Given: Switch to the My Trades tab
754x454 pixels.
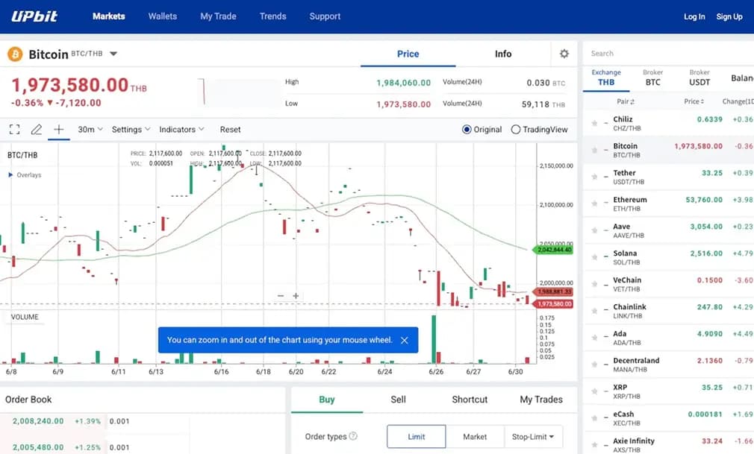Looking at the screenshot, I should pos(541,400).
